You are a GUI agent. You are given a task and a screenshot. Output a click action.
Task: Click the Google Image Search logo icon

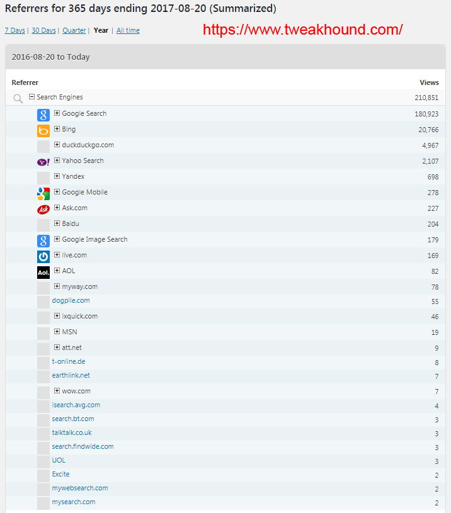[43, 241]
